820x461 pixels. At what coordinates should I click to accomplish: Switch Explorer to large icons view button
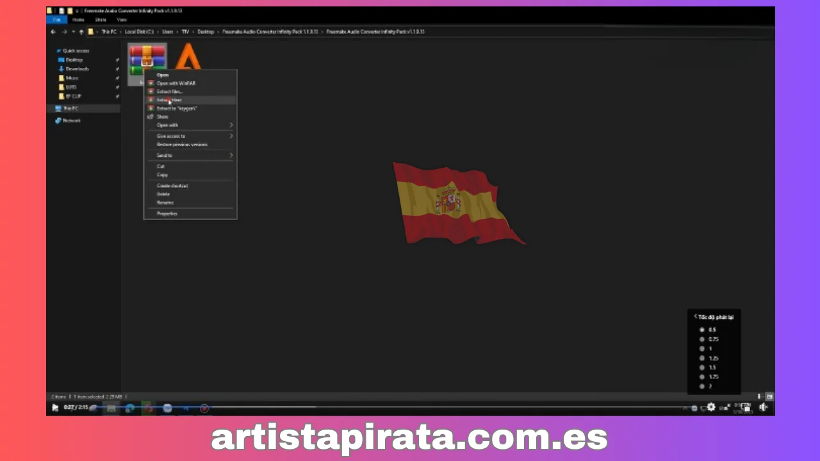[x=769, y=397]
